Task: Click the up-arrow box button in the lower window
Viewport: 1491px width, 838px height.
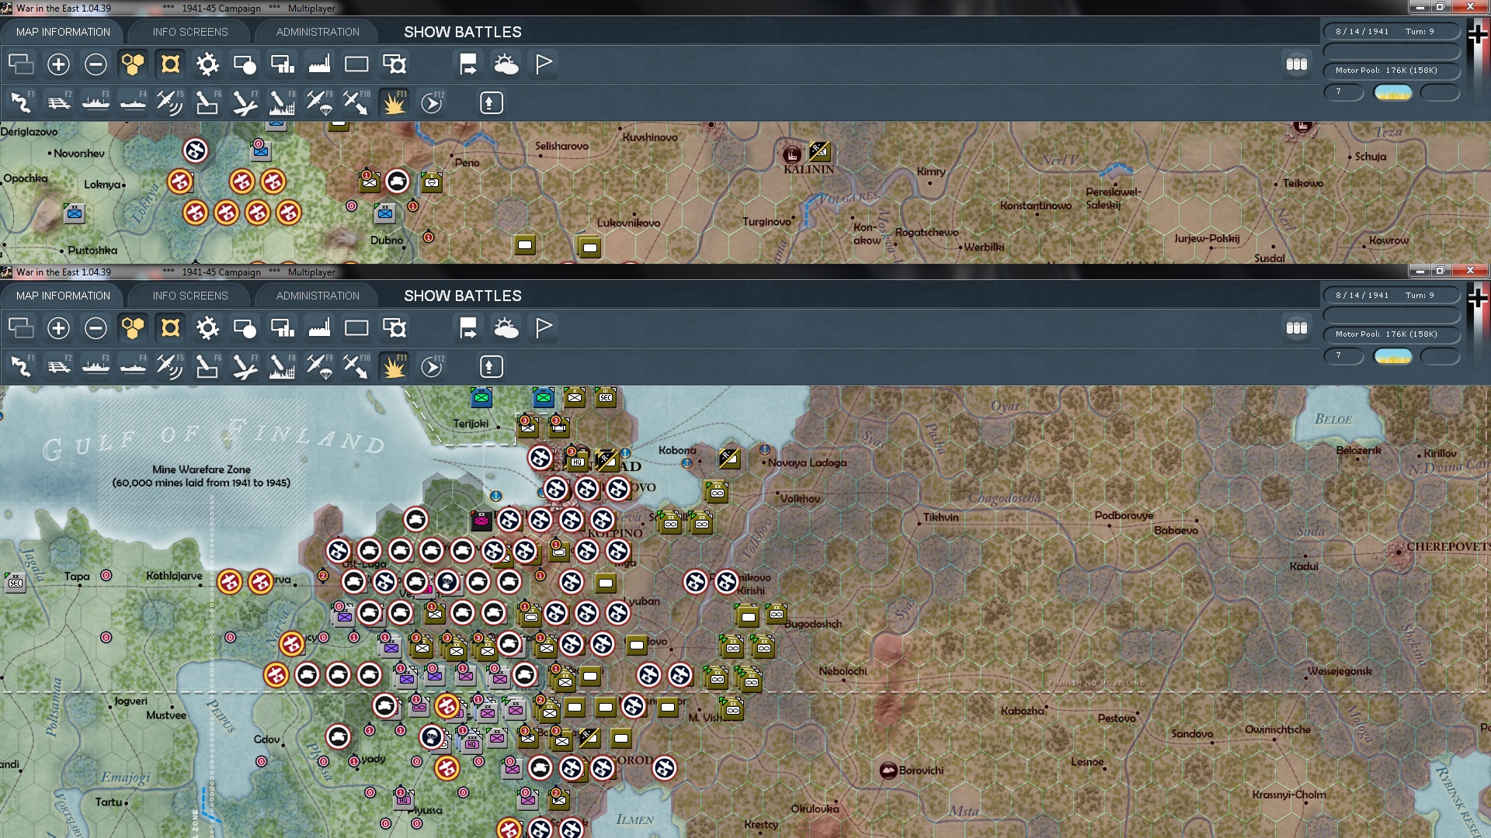Action: coord(491,366)
